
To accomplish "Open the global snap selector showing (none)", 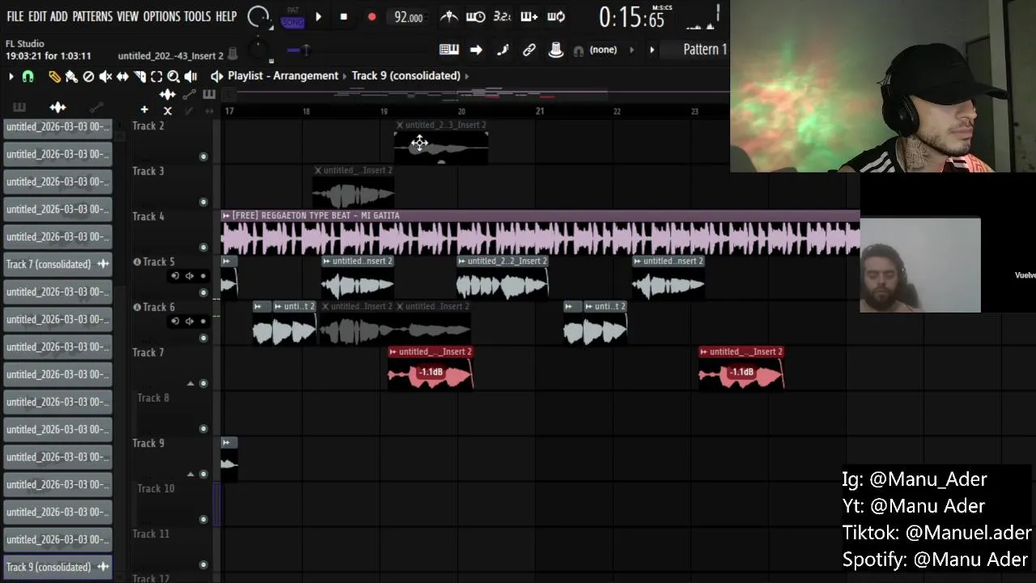I will (603, 49).
